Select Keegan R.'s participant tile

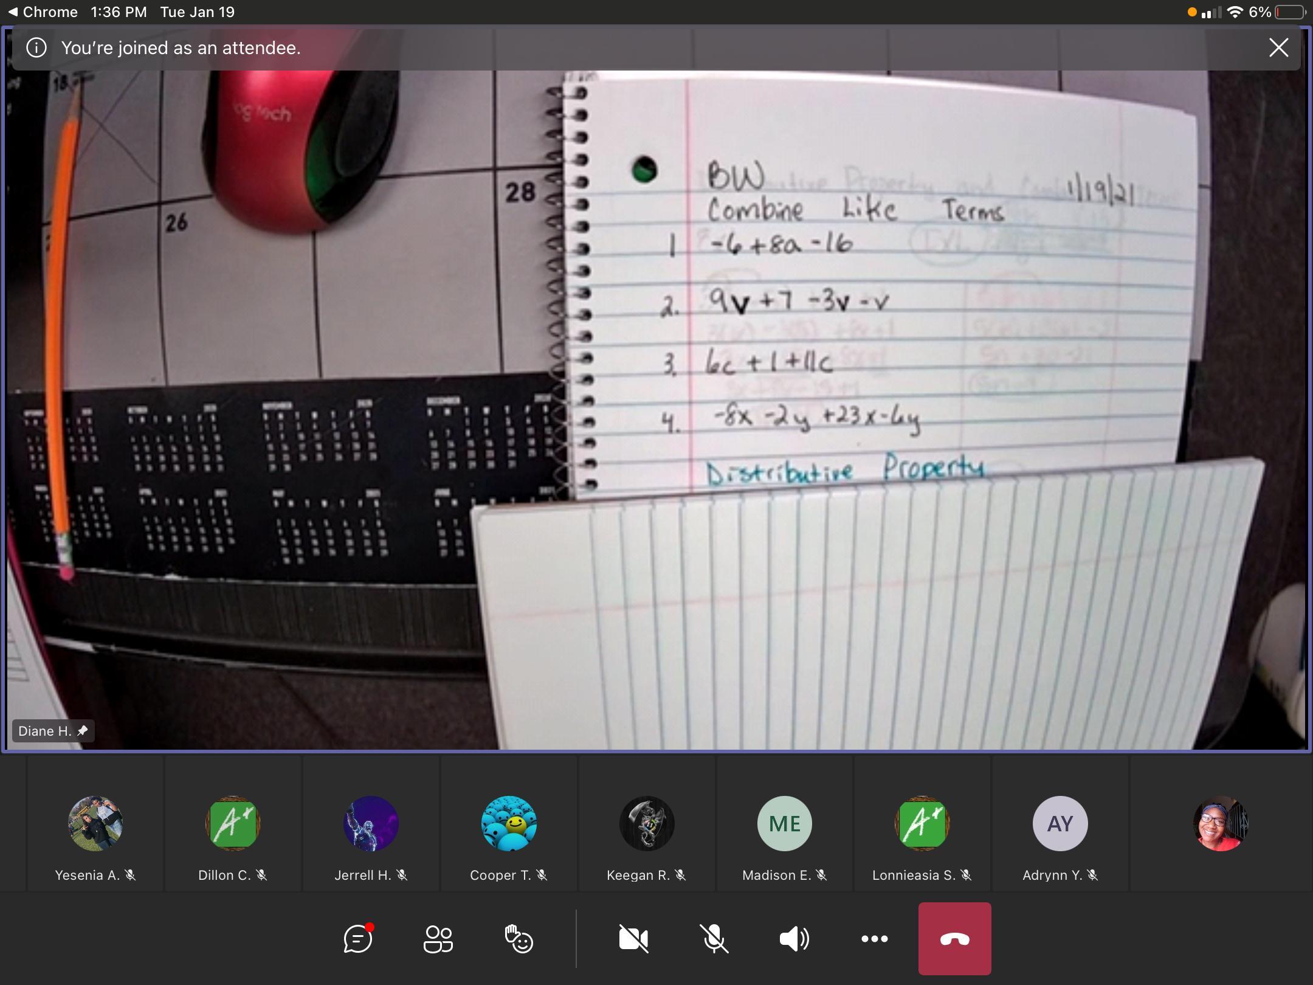[x=647, y=823]
